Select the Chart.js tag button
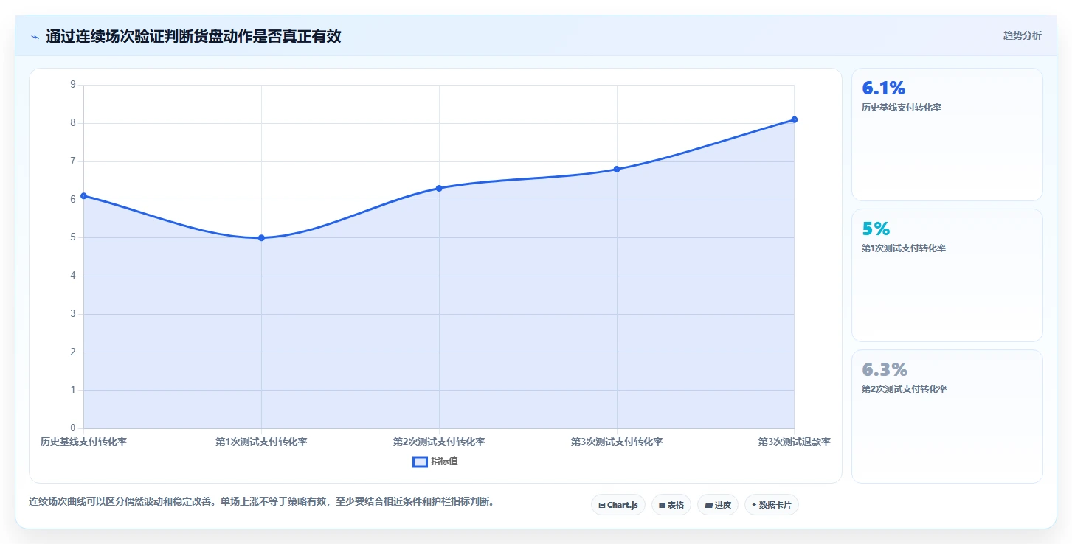The height and width of the screenshot is (544, 1072). pyautogui.click(x=618, y=505)
